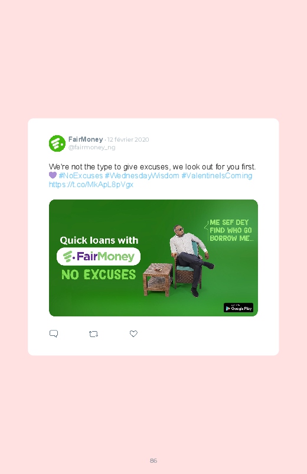Image resolution: width=307 pixels, height=474 pixels.
Task: Click the 'Quick loans with' headline
Action: tap(99, 240)
